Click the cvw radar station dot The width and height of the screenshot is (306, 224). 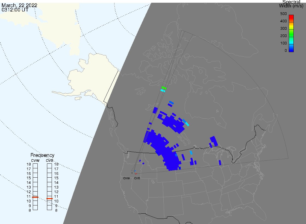point(132,173)
